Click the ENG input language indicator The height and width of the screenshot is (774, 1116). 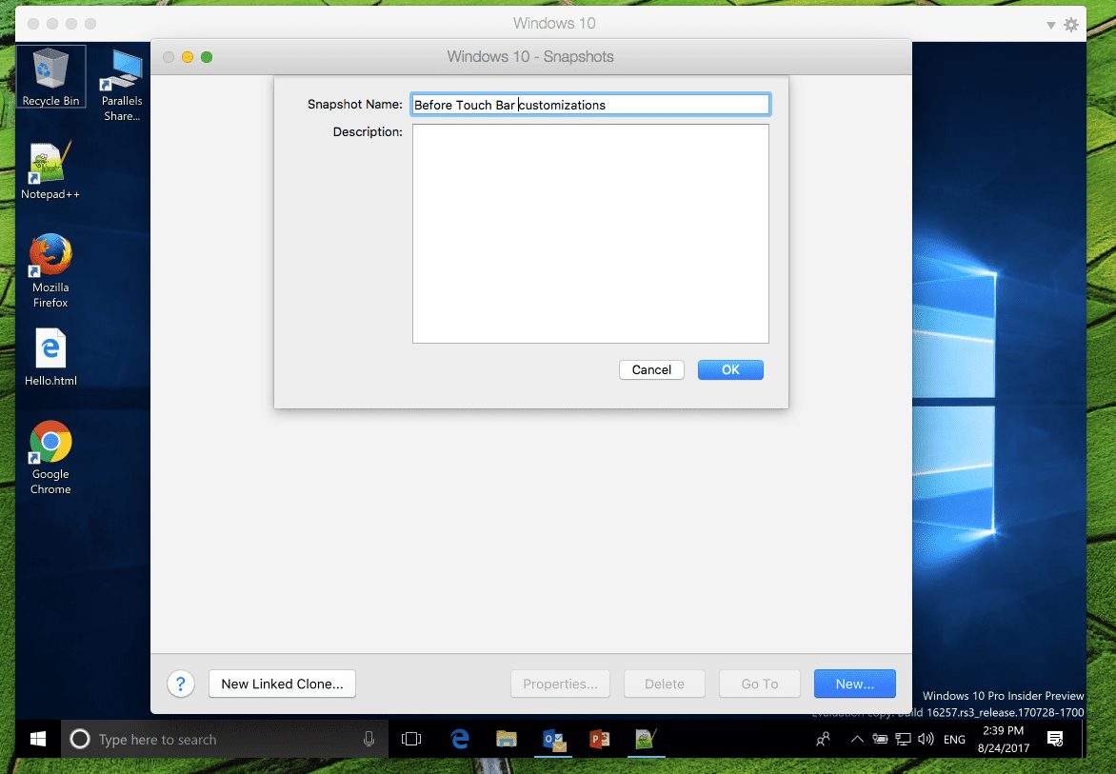[x=954, y=739]
